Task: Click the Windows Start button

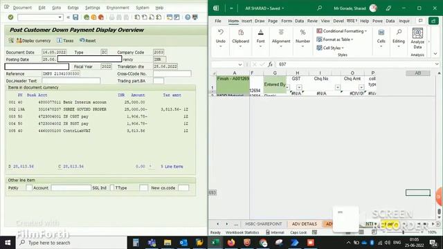Action: [x=8, y=243]
